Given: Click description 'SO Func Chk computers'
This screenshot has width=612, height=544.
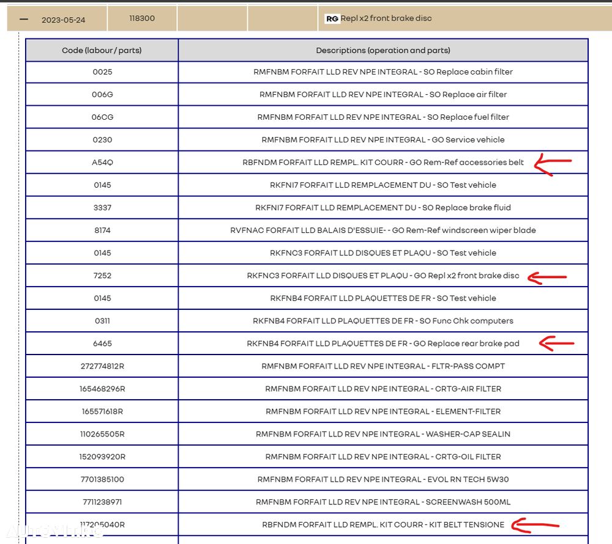Looking at the screenshot, I should point(466,320).
